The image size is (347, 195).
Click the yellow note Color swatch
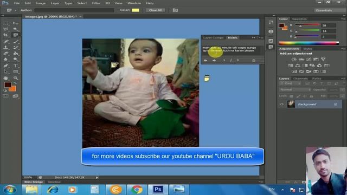coord(136,10)
